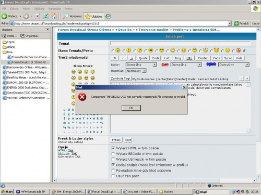This screenshot has height=195, width=261.
Task: Open the Edycja menu
Action: tap(14, 8)
